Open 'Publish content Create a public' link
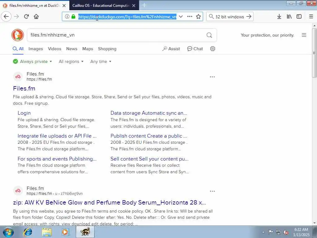The width and height of the screenshot is (317, 238). click(x=149, y=136)
